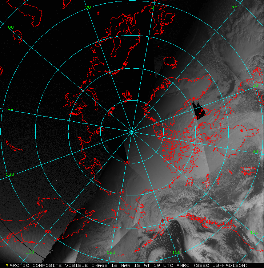264x268 pixels.
Task: Click the 'ARCTIC COMPOSITE VISIBLE IMAGE' caption text
Action: [59, 265]
